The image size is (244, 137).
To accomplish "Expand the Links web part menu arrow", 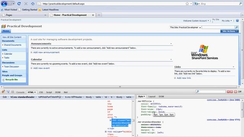I will [x=233, y=67].
